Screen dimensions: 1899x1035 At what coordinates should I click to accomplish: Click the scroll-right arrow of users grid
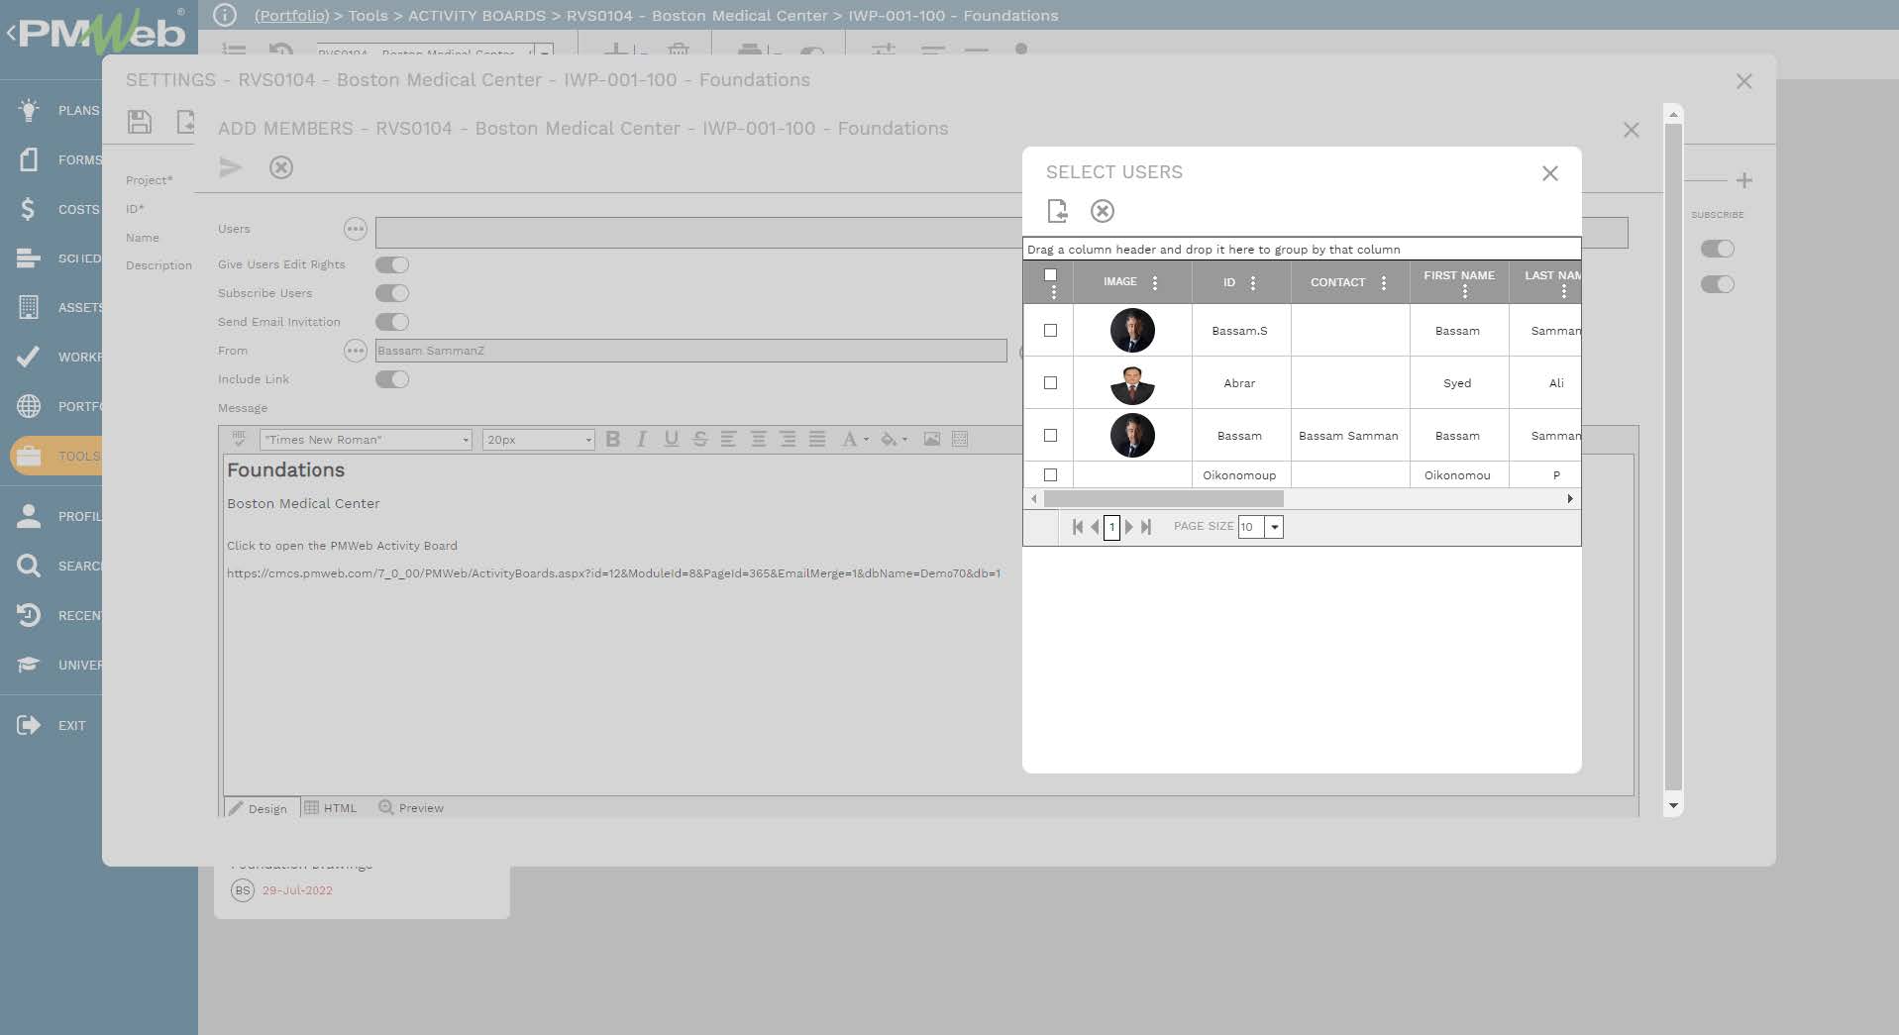1570,499
